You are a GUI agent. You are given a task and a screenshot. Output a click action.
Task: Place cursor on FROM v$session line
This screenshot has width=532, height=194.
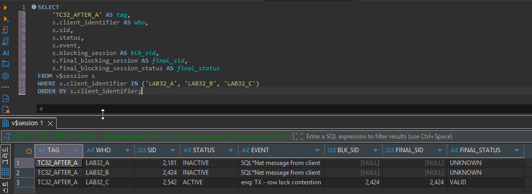(x=66, y=76)
